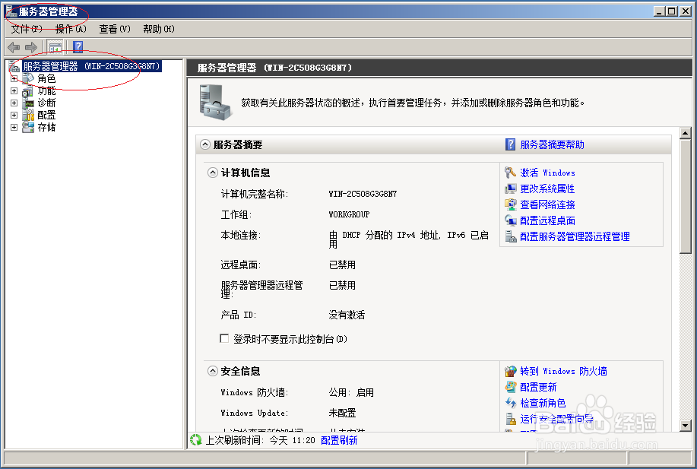
Task: Click the 更改系统属性 icon
Action: tap(512, 189)
